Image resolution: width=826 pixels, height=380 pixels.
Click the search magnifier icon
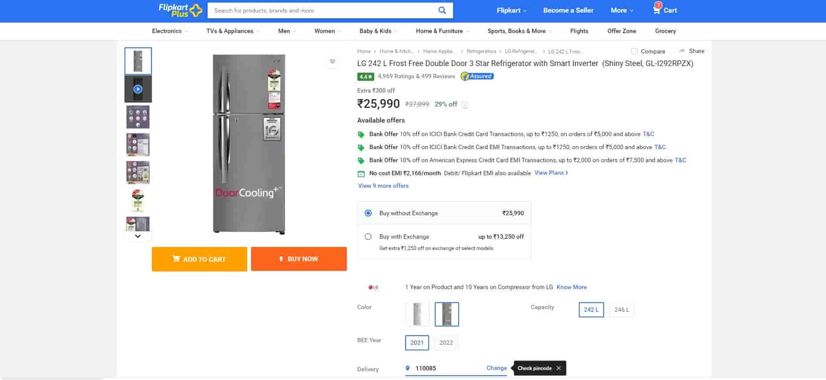(x=442, y=10)
